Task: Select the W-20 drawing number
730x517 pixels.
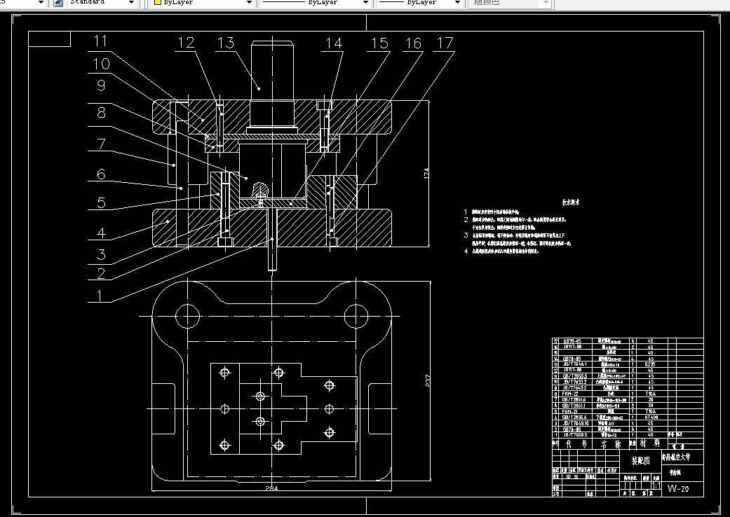Action: tap(678, 488)
